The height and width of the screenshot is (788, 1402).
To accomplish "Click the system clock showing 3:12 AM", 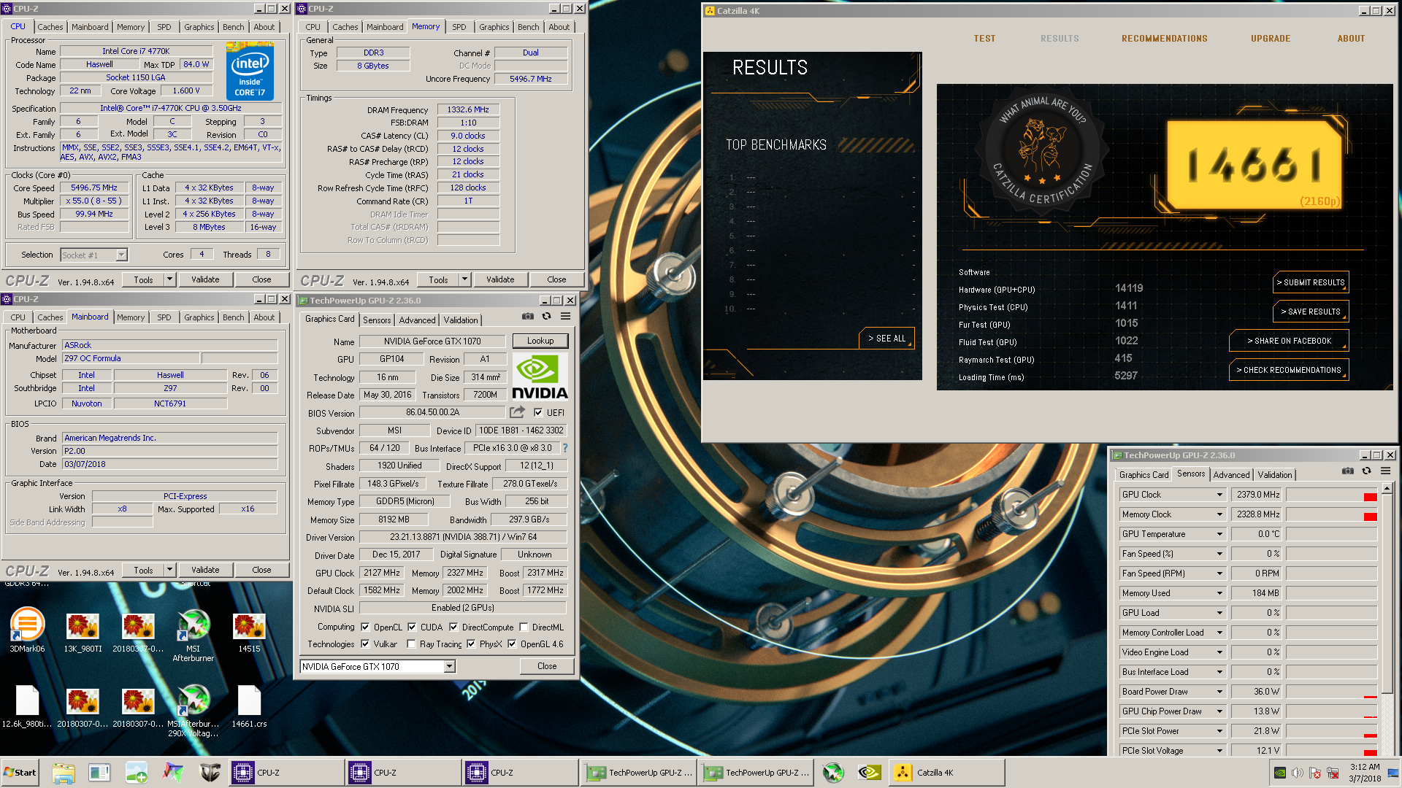I will tap(1364, 767).
